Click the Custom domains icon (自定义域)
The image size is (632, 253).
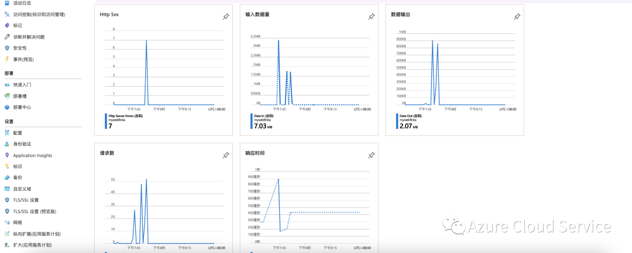click(7, 189)
